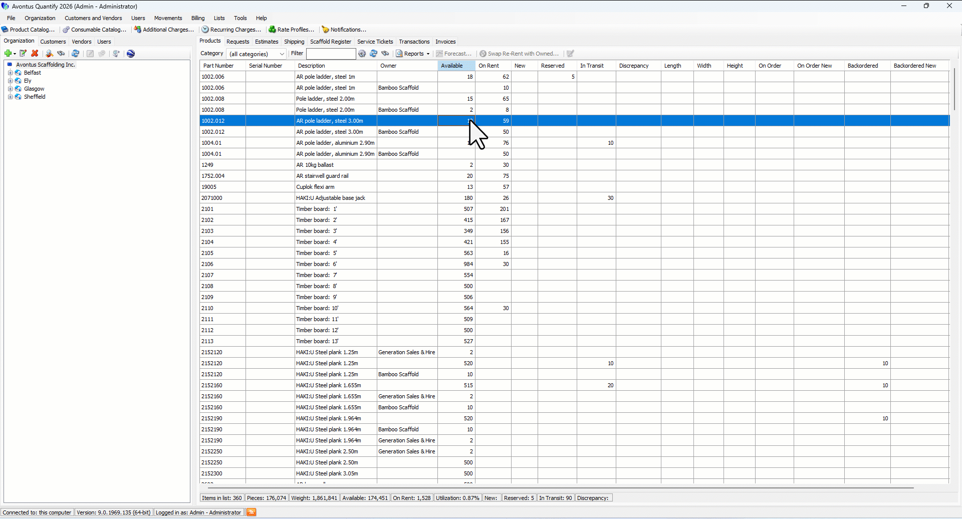Click the Forecast button
The height and width of the screenshot is (519, 962).
pyautogui.click(x=454, y=54)
